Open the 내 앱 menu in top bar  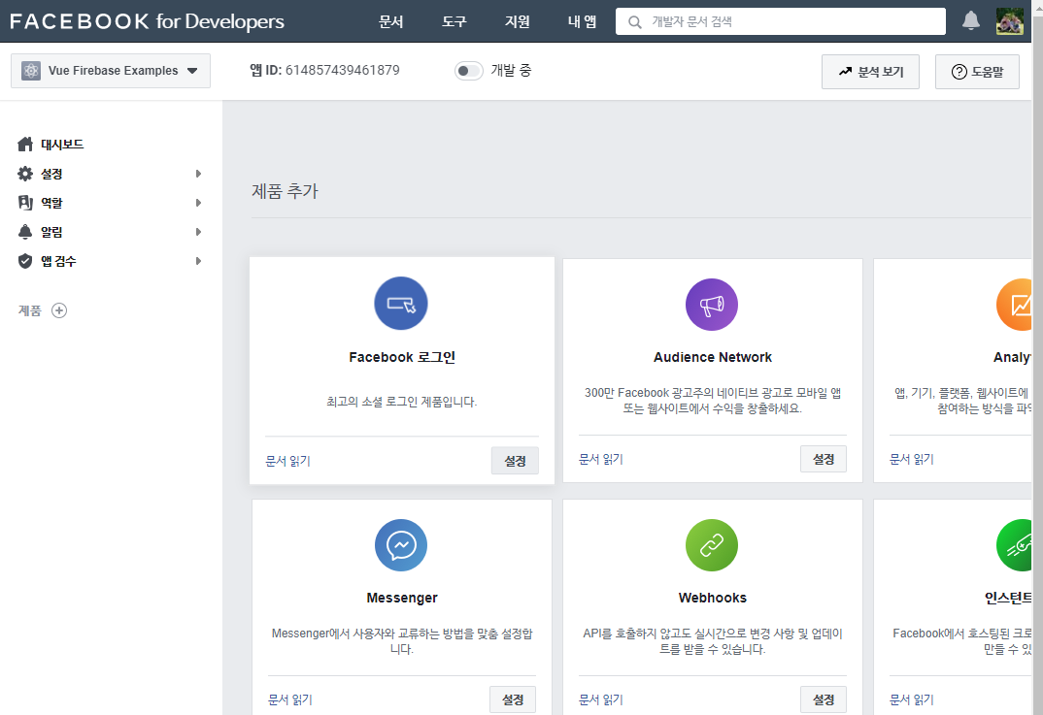click(x=582, y=22)
